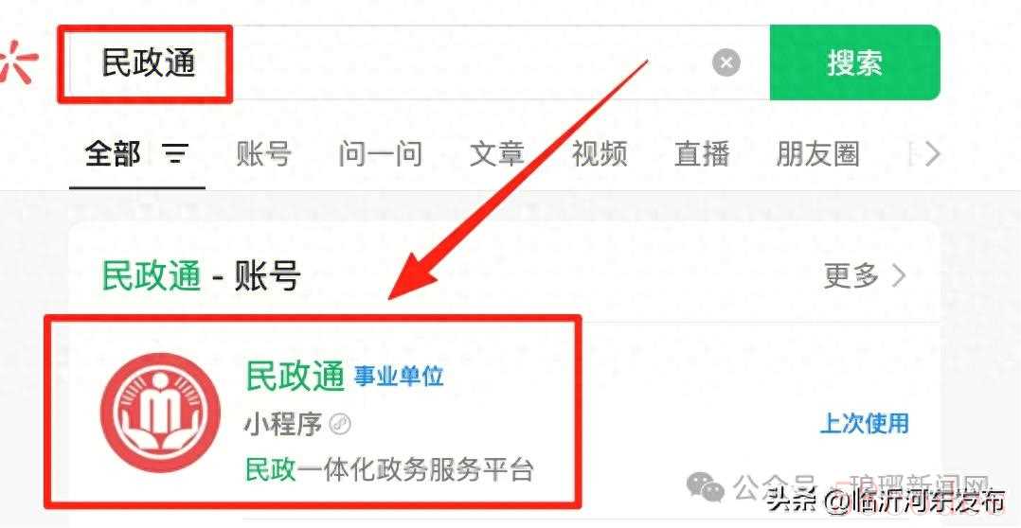
Task: Open 更多 to see more accounts
Action: click(x=851, y=276)
